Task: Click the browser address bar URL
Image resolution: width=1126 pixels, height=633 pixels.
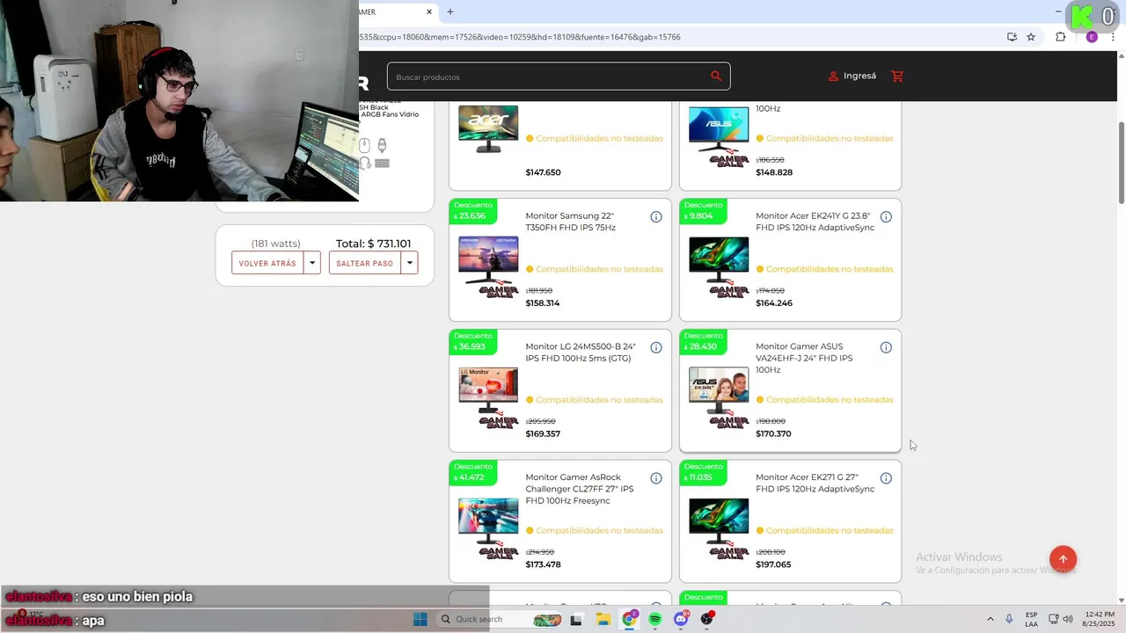Action: point(519,37)
